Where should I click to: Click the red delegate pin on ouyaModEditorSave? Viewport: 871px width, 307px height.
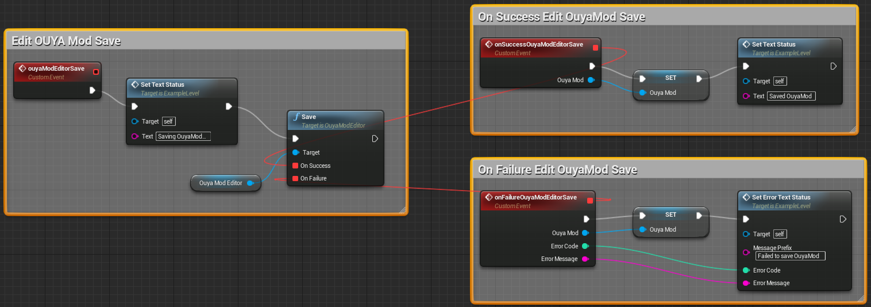coord(95,72)
